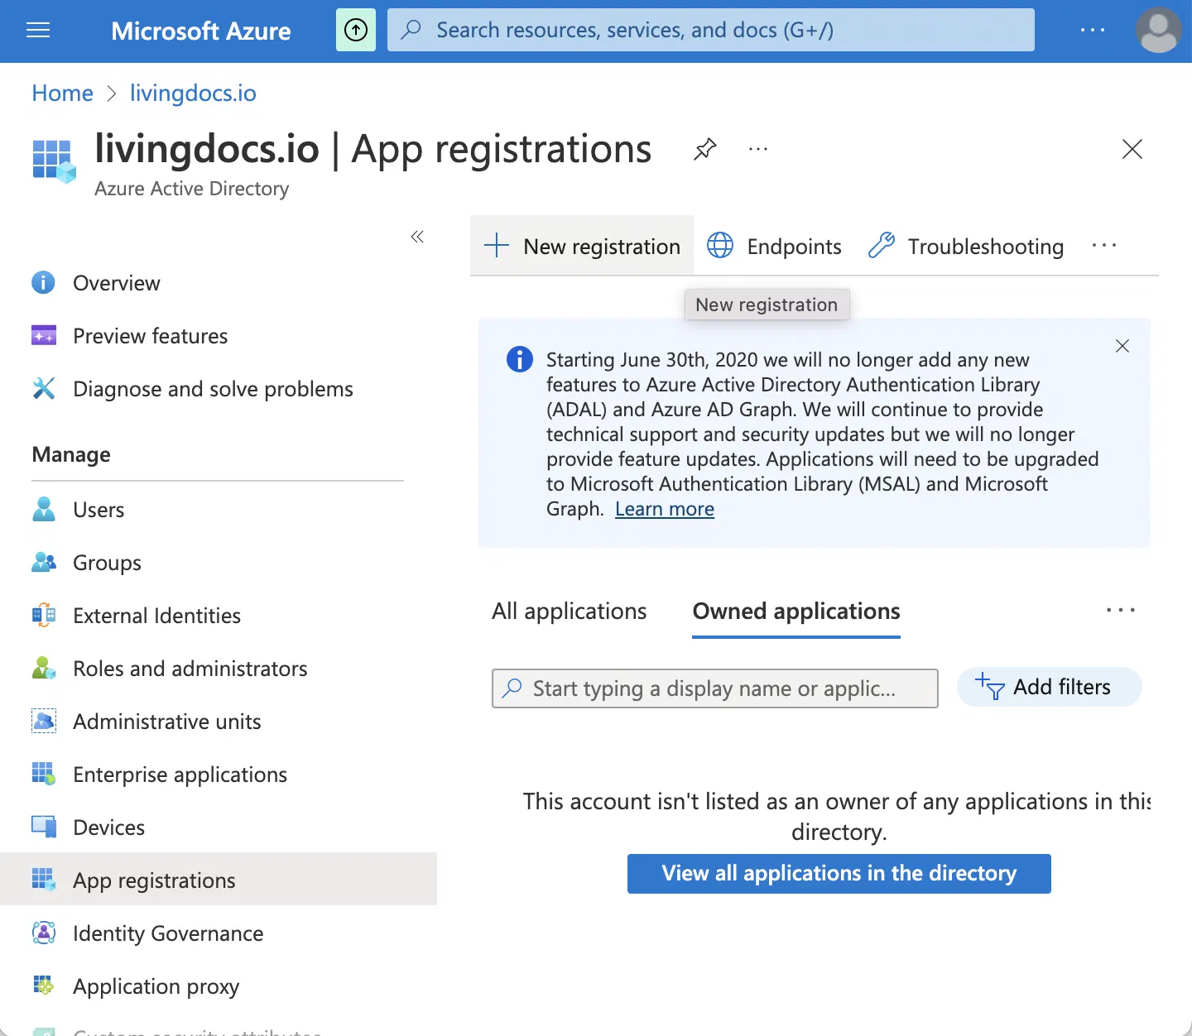Image resolution: width=1192 pixels, height=1036 pixels.
Task: Focus the Search resources, services, docs field
Action: pyautogui.click(x=711, y=30)
